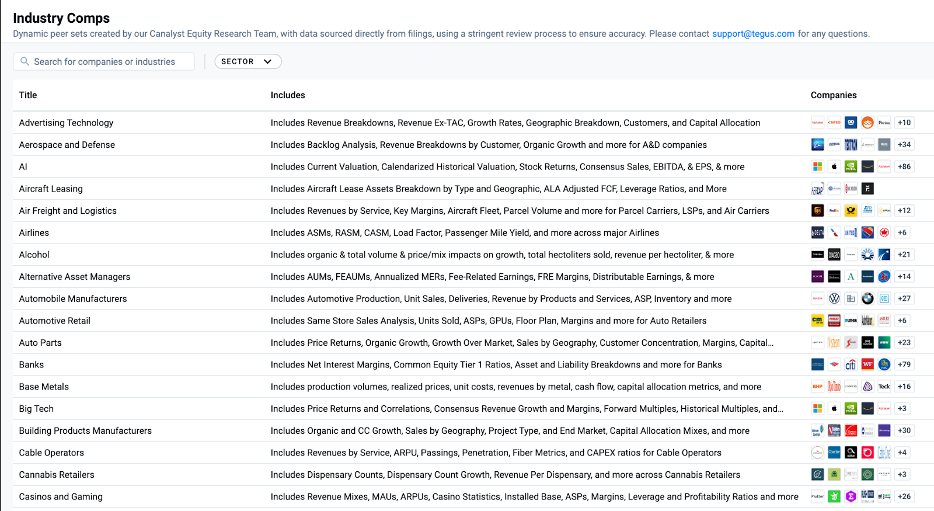Click the DraftKings logo in Casinos and Gaming row
This screenshot has height=511, width=934.
(834, 496)
